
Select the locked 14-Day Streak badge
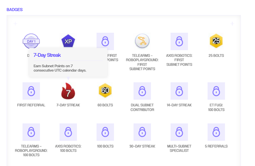tap(179, 91)
